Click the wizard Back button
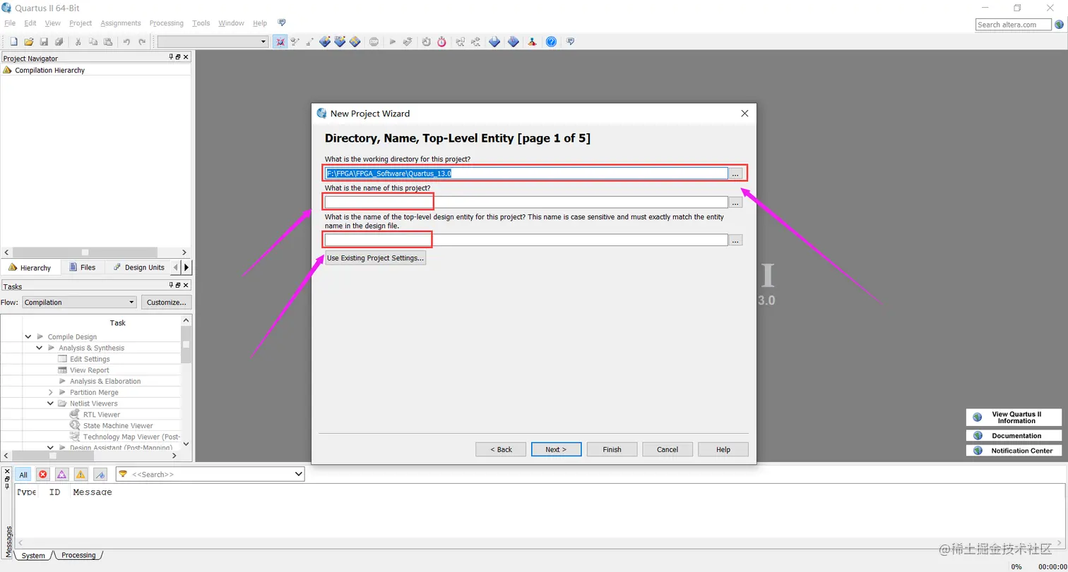Screen dimensions: 1068x572 (x=500, y=449)
